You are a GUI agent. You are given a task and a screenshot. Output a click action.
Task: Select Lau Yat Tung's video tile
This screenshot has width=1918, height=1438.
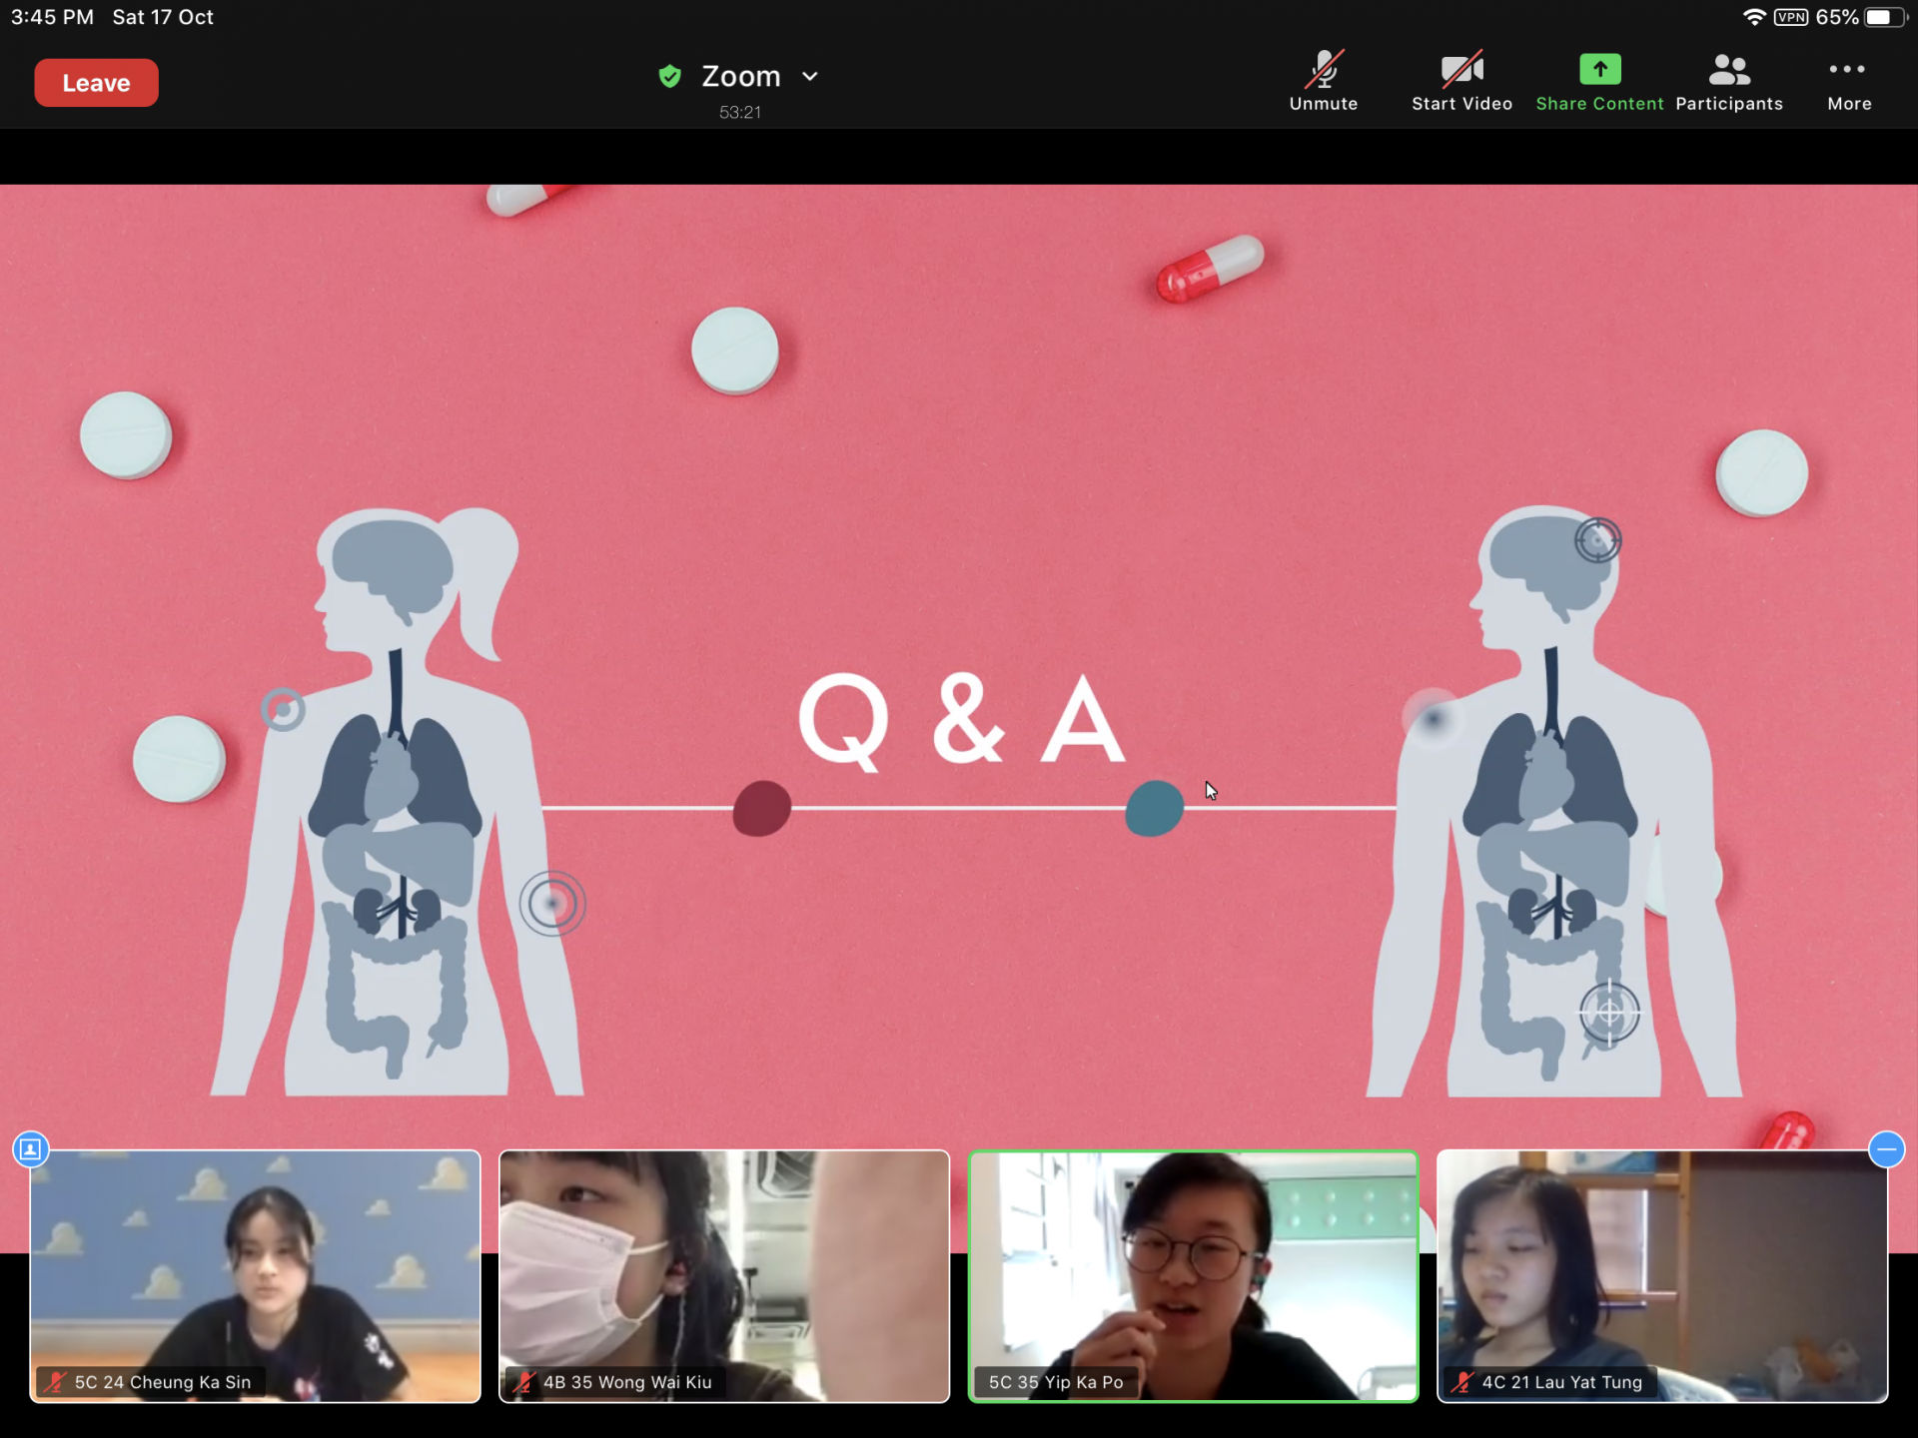click(1662, 1276)
